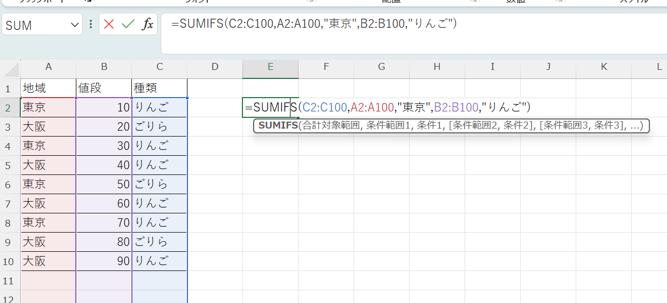Confirm the formula with the checkmark icon
Image resolution: width=667 pixels, height=303 pixels.
[x=128, y=25]
